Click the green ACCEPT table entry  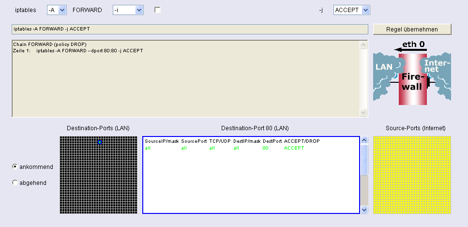coord(294,148)
